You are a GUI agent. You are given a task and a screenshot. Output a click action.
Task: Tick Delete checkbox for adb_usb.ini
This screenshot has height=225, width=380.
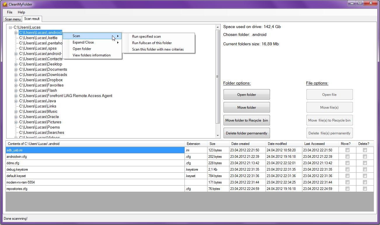click(x=365, y=150)
